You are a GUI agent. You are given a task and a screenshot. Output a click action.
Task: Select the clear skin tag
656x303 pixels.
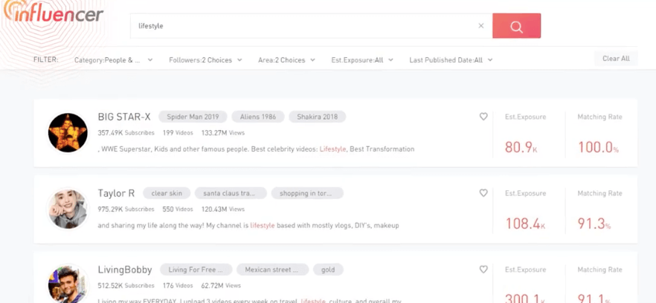click(x=167, y=193)
